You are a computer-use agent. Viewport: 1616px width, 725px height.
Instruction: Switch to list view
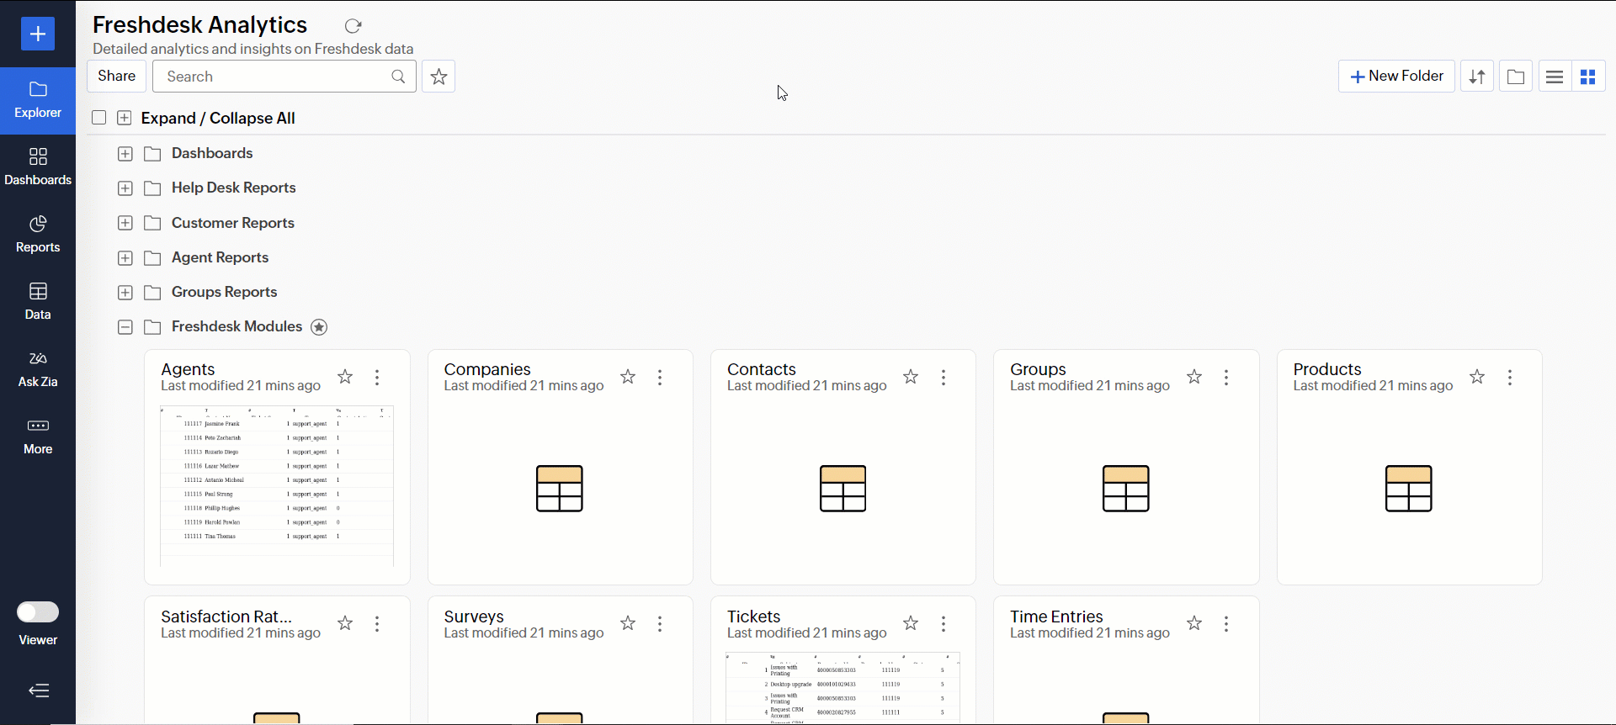click(1555, 77)
